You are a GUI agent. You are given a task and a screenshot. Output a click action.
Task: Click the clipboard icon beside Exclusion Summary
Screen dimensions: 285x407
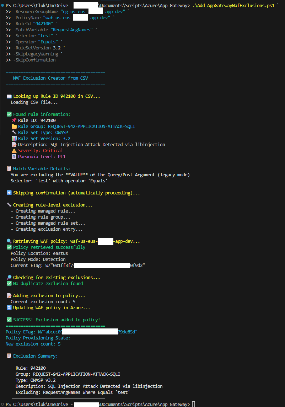pyautogui.click(x=9, y=356)
